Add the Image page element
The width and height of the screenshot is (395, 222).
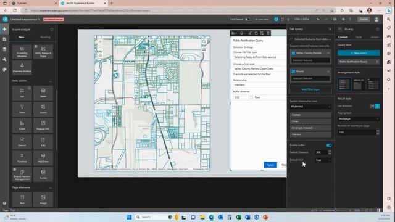pos(43,200)
